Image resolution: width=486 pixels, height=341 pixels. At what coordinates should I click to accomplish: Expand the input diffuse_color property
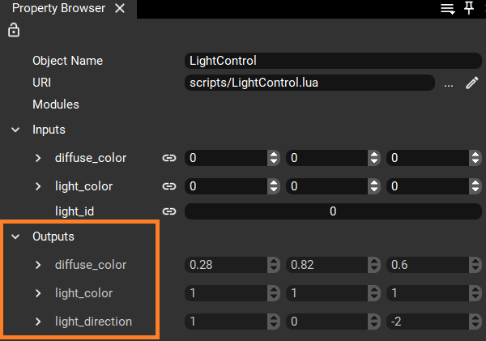[x=38, y=158]
